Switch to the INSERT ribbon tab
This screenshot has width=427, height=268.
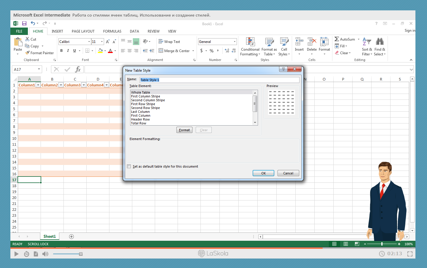click(x=57, y=31)
